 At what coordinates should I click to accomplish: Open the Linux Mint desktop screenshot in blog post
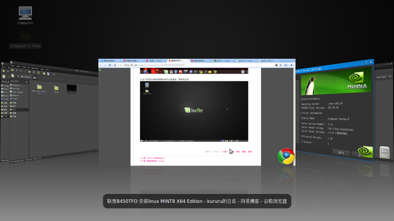(x=194, y=111)
